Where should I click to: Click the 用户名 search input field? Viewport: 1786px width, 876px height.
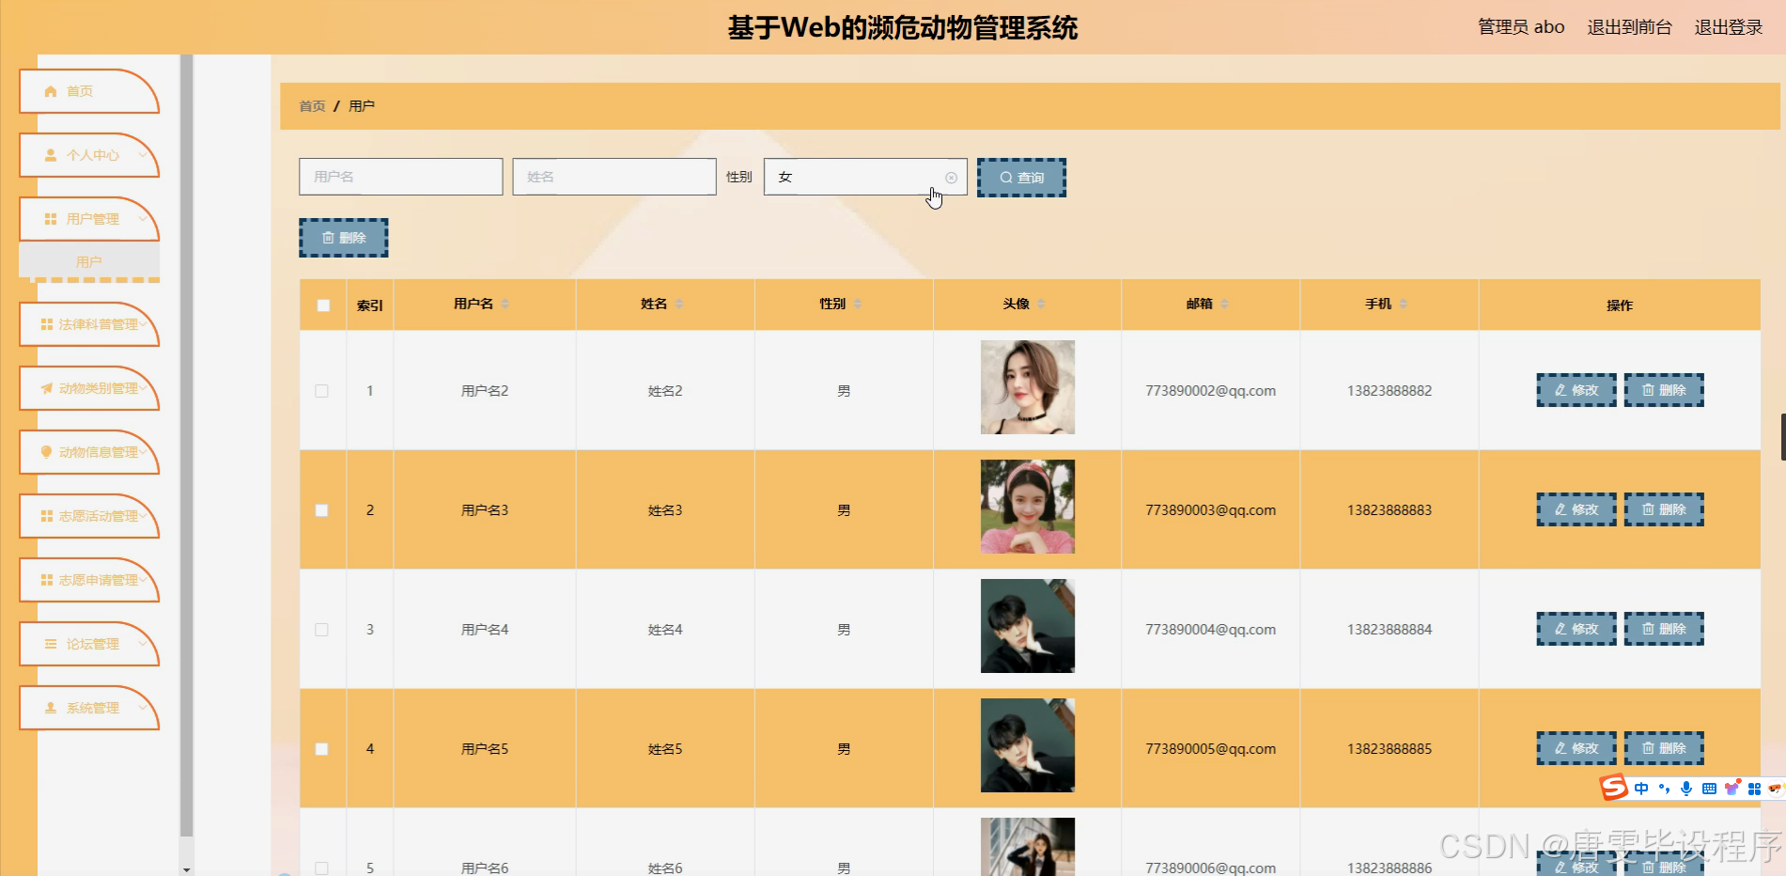click(401, 177)
